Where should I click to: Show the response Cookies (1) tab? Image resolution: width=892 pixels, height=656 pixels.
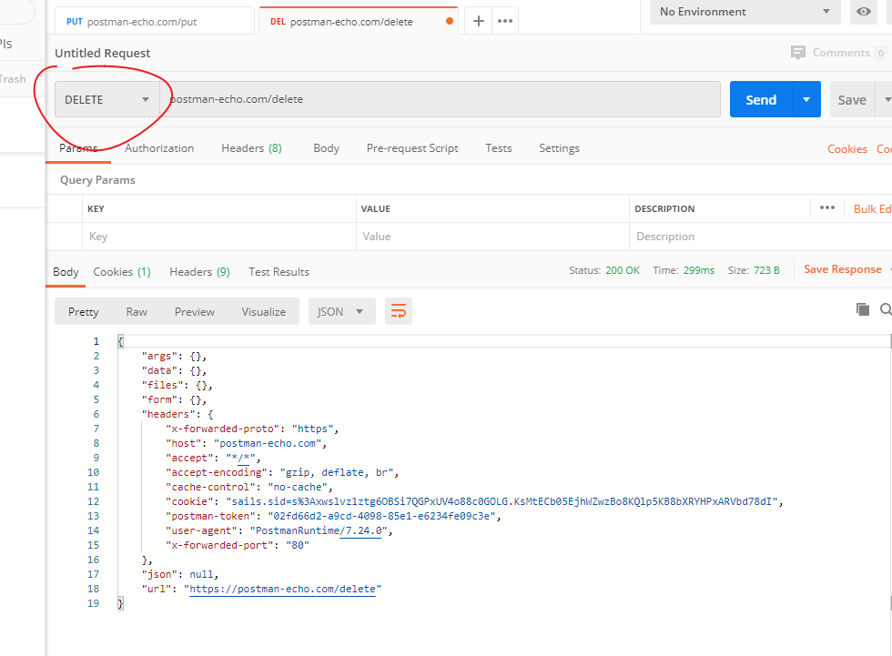(122, 272)
